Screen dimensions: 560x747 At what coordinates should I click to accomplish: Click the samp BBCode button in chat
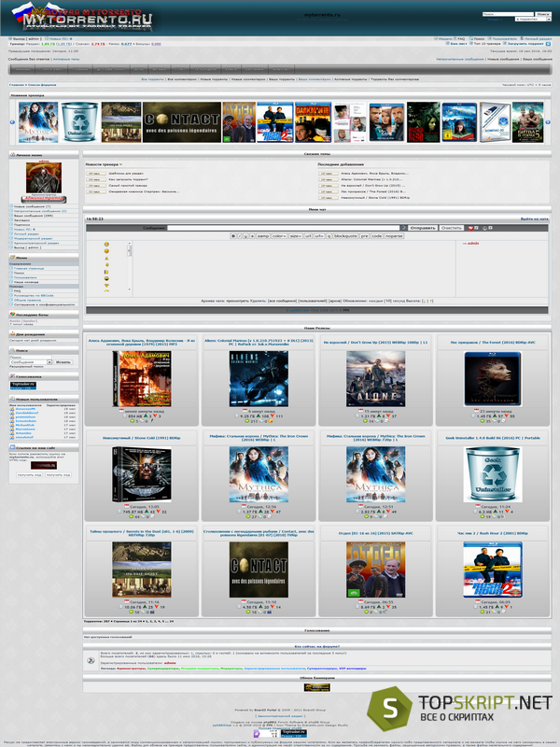coord(263,236)
